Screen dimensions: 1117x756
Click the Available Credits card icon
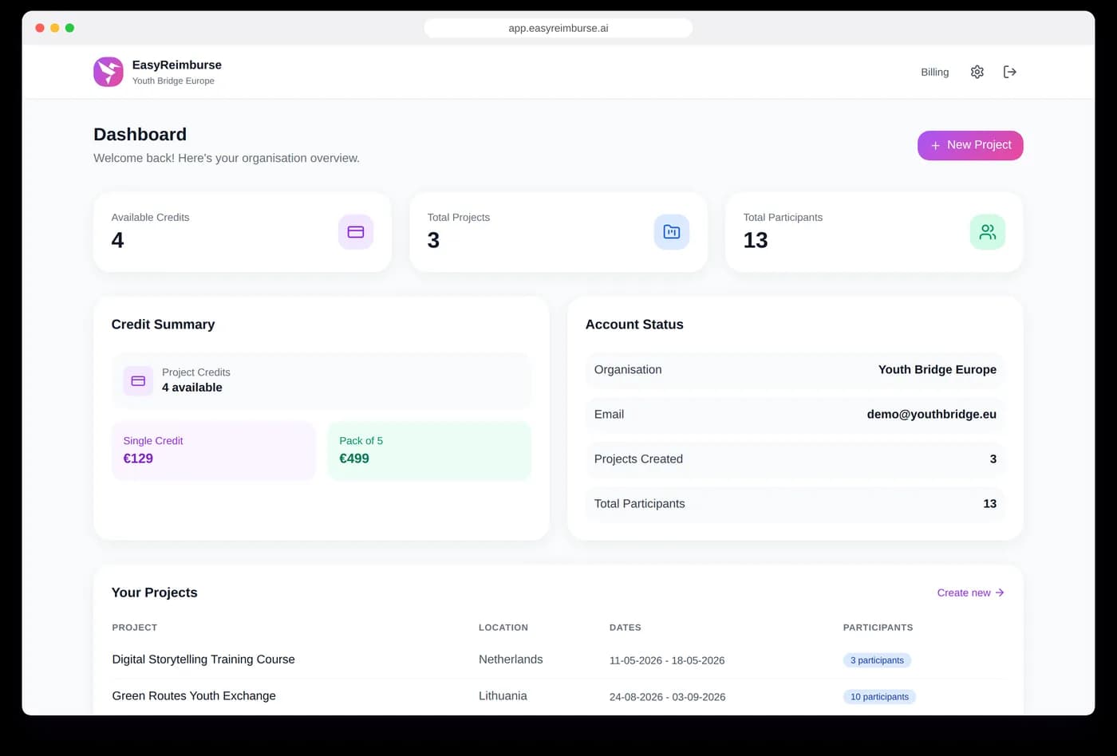pyautogui.click(x=356, y=232)
